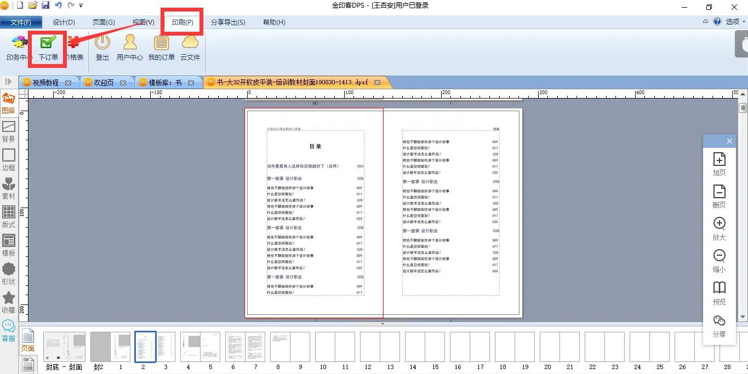Viewport: 748px width, 374px height.
Task: Open 云文件 cloud files
Action: pos(190,48)
